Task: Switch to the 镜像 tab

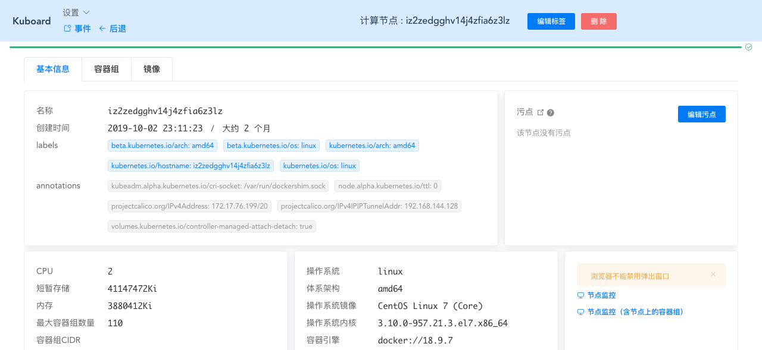Action: (151, 69)
